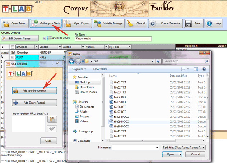Click Add your Documents button

pyautogui.click(x=34, y=91)
